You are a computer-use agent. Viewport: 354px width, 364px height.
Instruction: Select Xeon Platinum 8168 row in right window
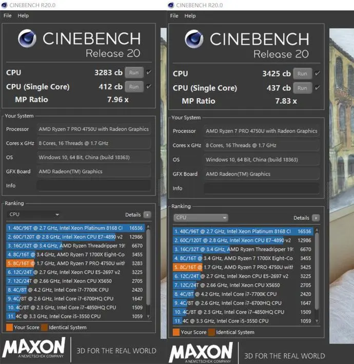(x=243, y=232)
